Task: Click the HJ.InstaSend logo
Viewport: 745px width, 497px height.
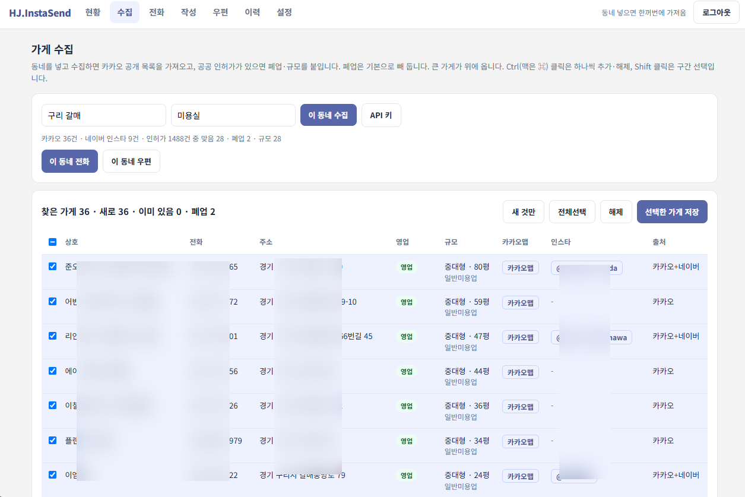Action: click(40, 12)
